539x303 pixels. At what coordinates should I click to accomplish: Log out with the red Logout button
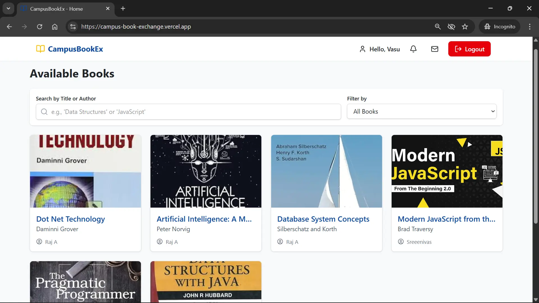click(x=469, y=49)
